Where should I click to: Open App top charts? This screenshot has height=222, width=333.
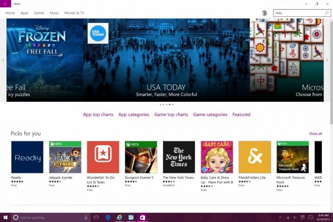click(x=98, y=115)
